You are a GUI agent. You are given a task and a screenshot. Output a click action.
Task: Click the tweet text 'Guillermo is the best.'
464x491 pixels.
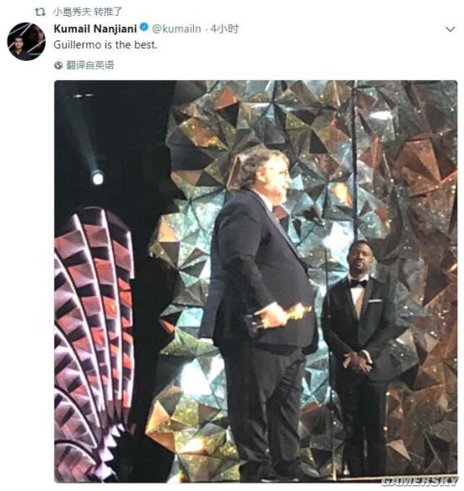coord(105,45)
